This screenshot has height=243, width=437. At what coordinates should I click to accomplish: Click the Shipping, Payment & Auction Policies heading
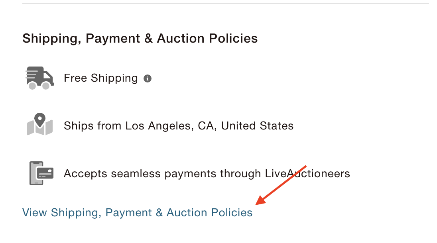[140, 39]
